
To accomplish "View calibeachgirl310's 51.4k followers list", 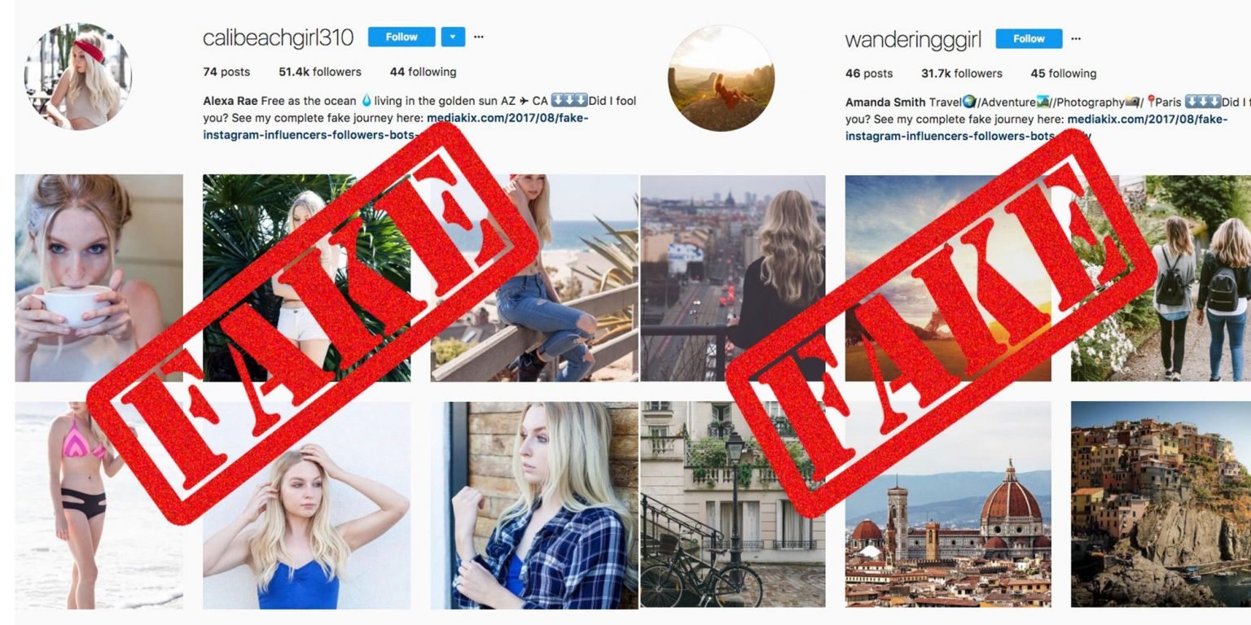I will (x=320, y=72).
